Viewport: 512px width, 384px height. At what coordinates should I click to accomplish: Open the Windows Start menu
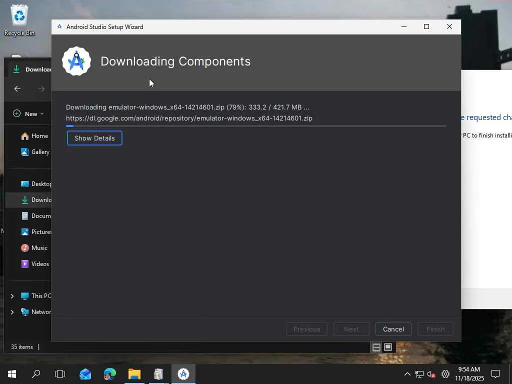click(x=12, y=374)
